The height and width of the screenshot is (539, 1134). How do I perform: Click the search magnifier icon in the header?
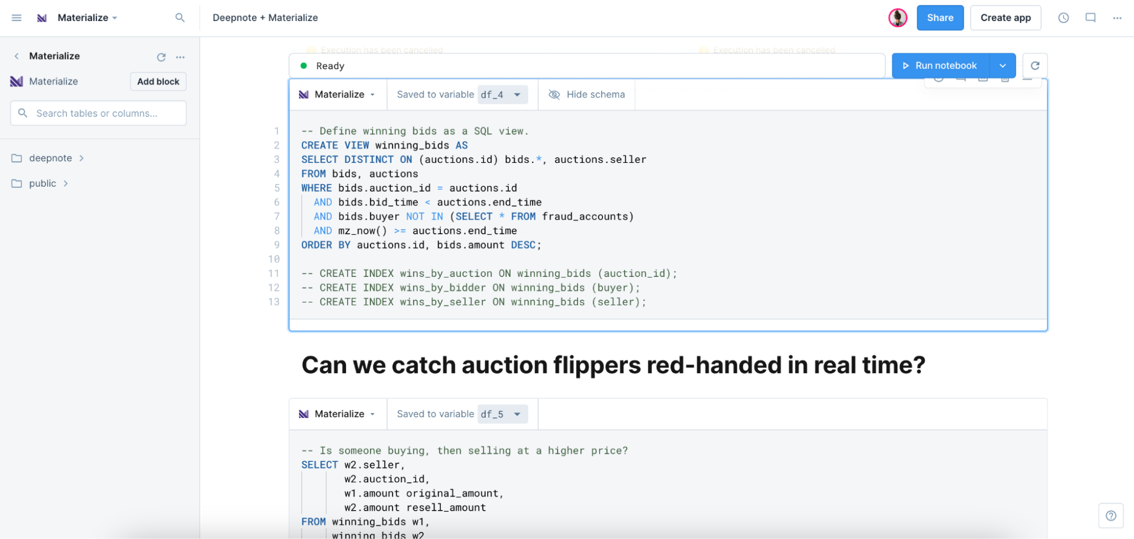click(x=180, y=18)
